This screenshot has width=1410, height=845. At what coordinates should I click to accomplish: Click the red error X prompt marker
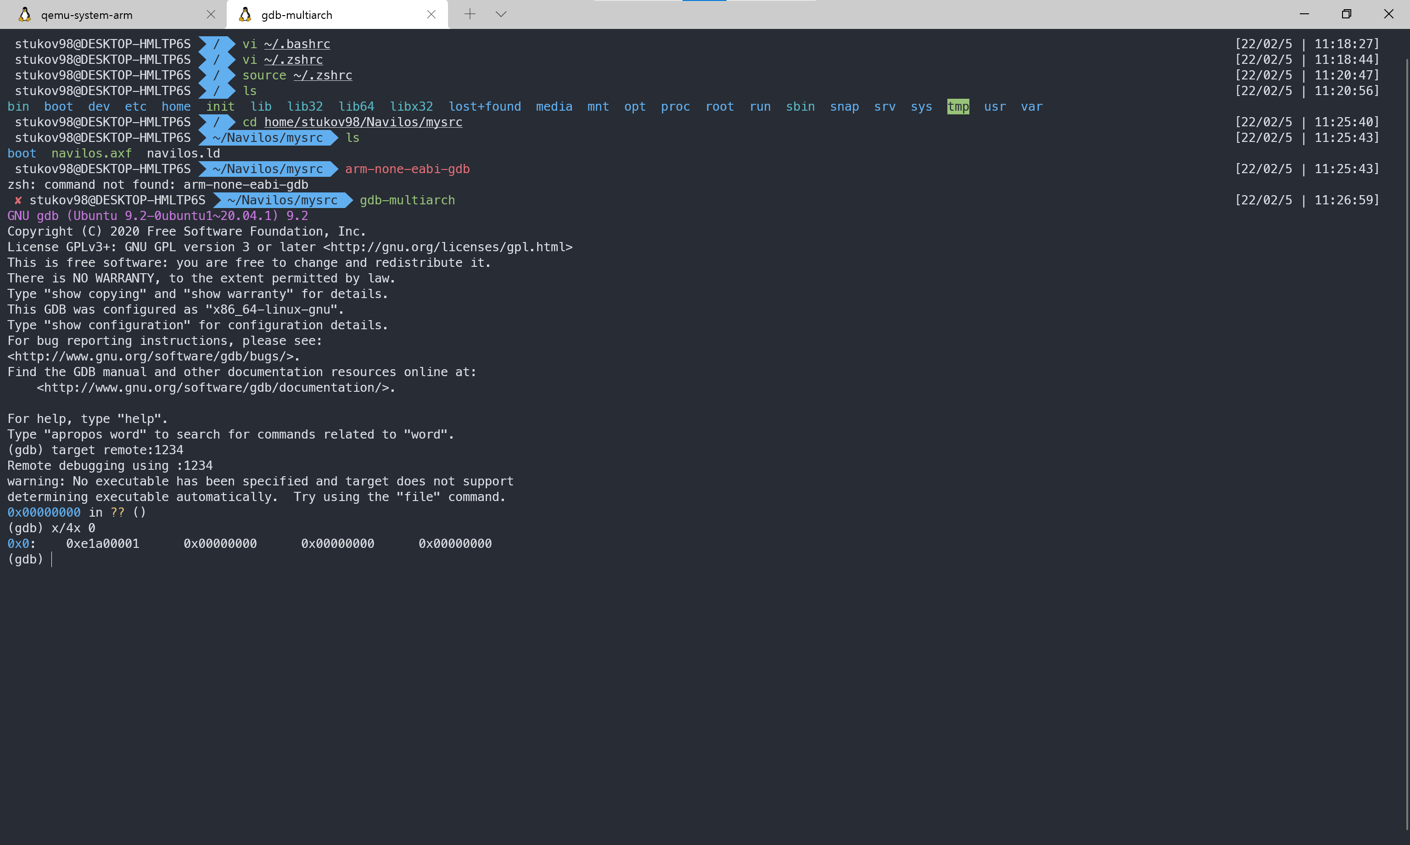pyautogui.click(x=18, y=200)
